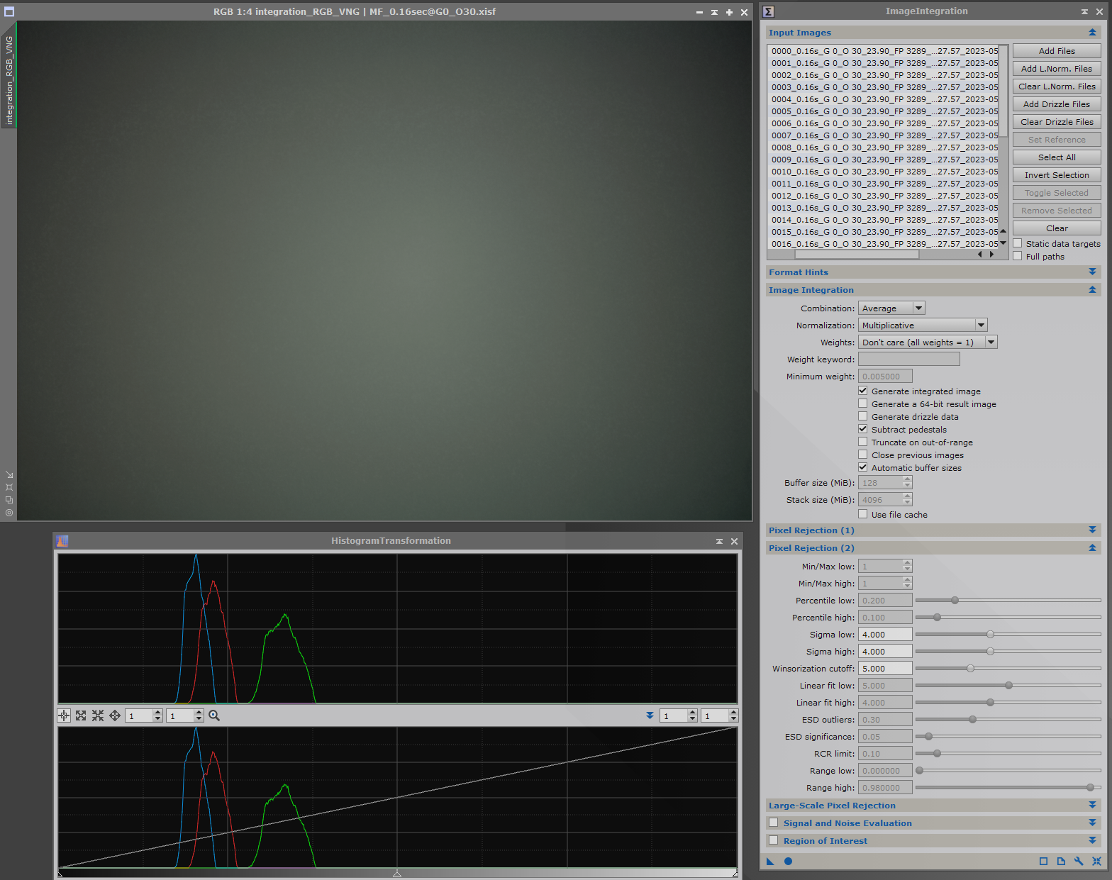The height and width of the screenshot is (880, 1112).
Task: Click the HistogramTransformation window title icon
Action: point(62,541)
